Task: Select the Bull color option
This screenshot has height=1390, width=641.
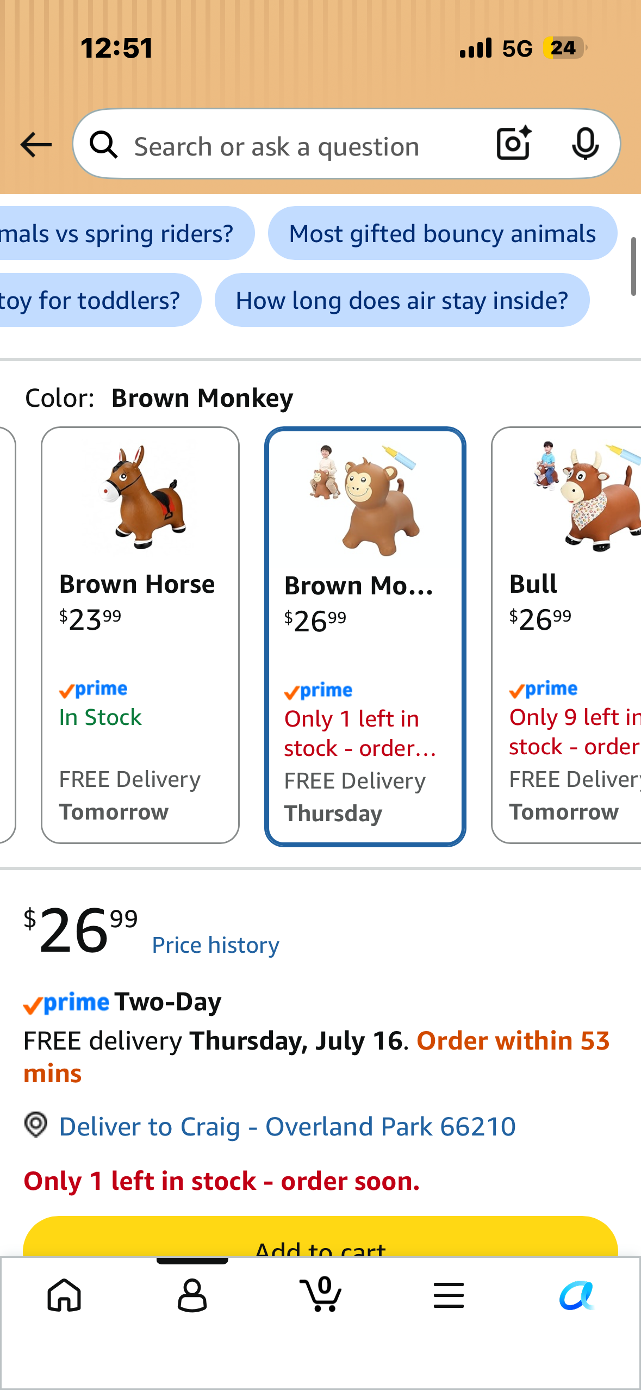Action: point(566,635)
